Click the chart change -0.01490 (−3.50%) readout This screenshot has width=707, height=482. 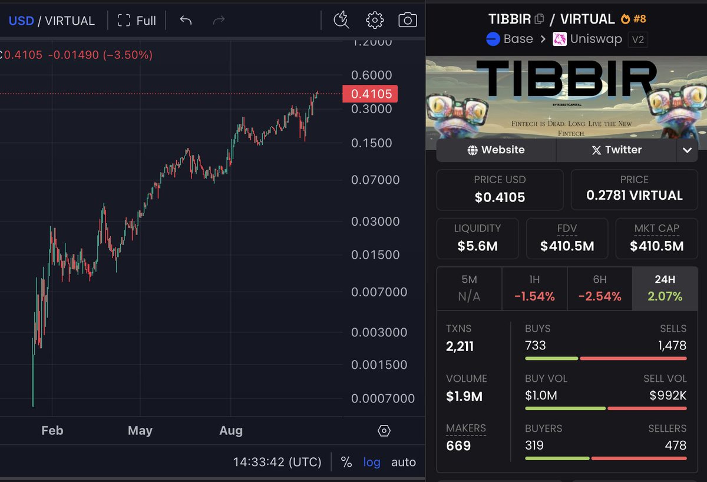(x=100, y=55)
